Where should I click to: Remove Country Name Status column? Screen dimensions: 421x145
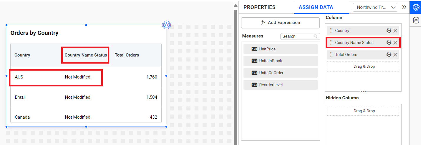coord(395,42)
